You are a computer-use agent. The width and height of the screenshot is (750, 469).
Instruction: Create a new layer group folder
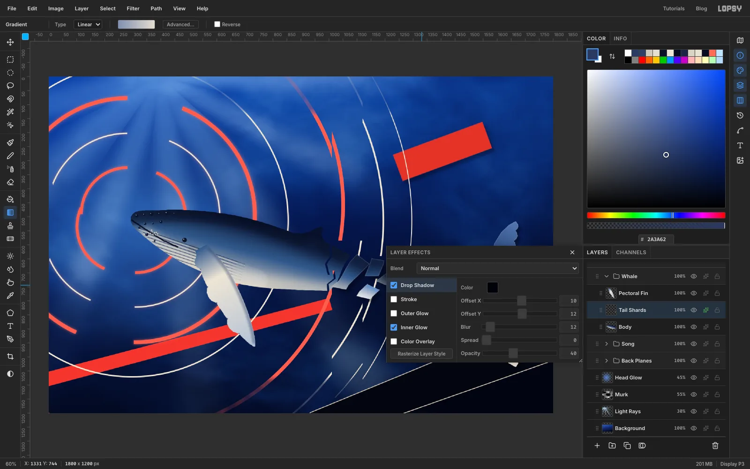click(x=612, y=446)
